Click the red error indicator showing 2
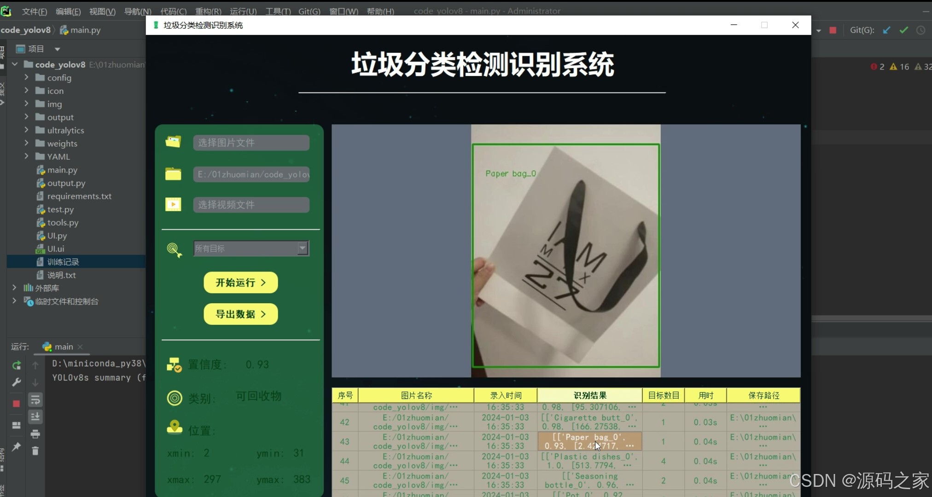932x497 pixels. click(877, 67)
